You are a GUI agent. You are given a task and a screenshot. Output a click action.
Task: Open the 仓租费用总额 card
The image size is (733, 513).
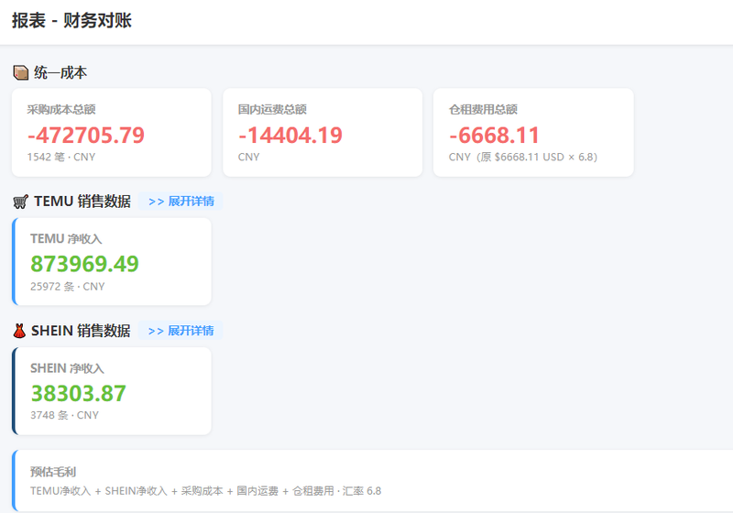533,133
